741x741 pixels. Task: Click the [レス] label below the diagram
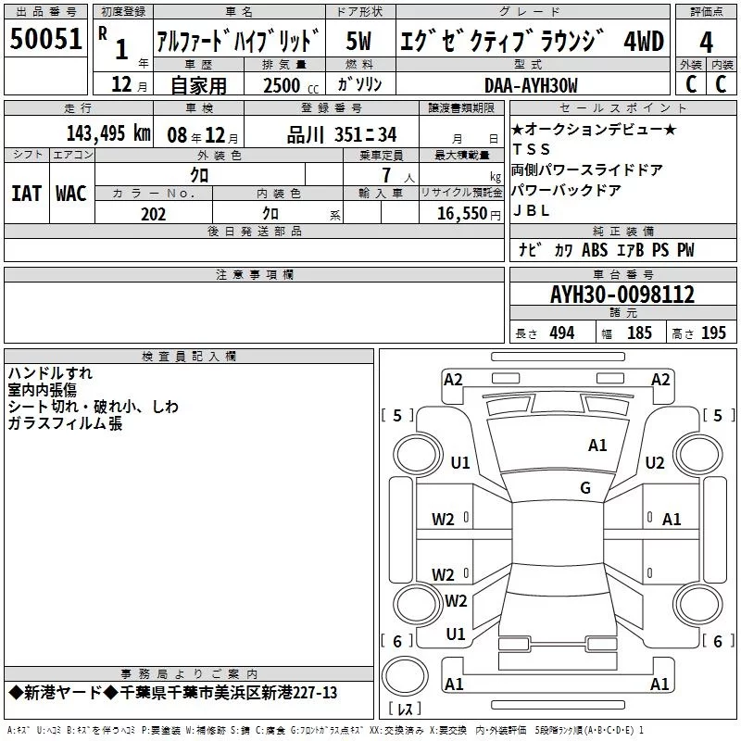[404, 710]
